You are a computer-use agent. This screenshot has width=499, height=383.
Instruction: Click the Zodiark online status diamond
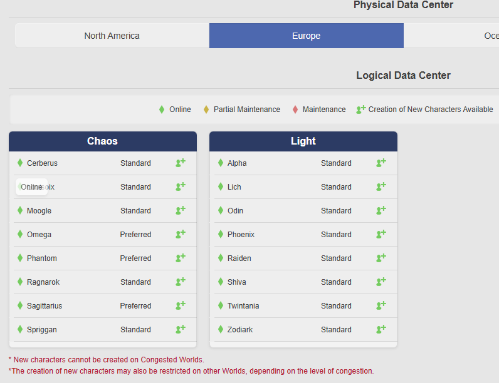(221, 329)
